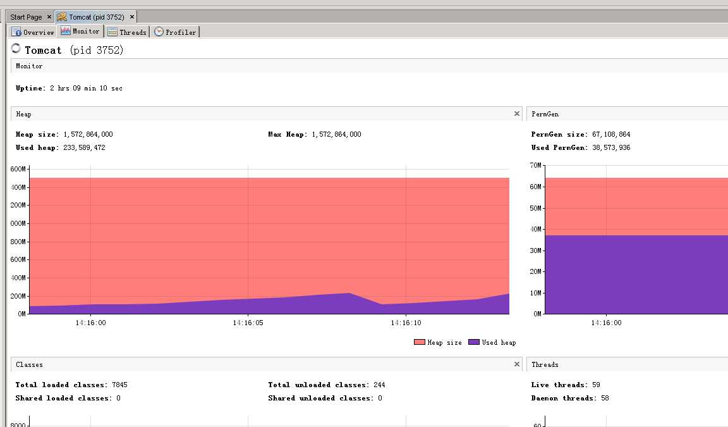Click the Uptime value 2 hrs 09 min 10 sec
This screenshot has width=728, height=427.
[x=87, y=89]
